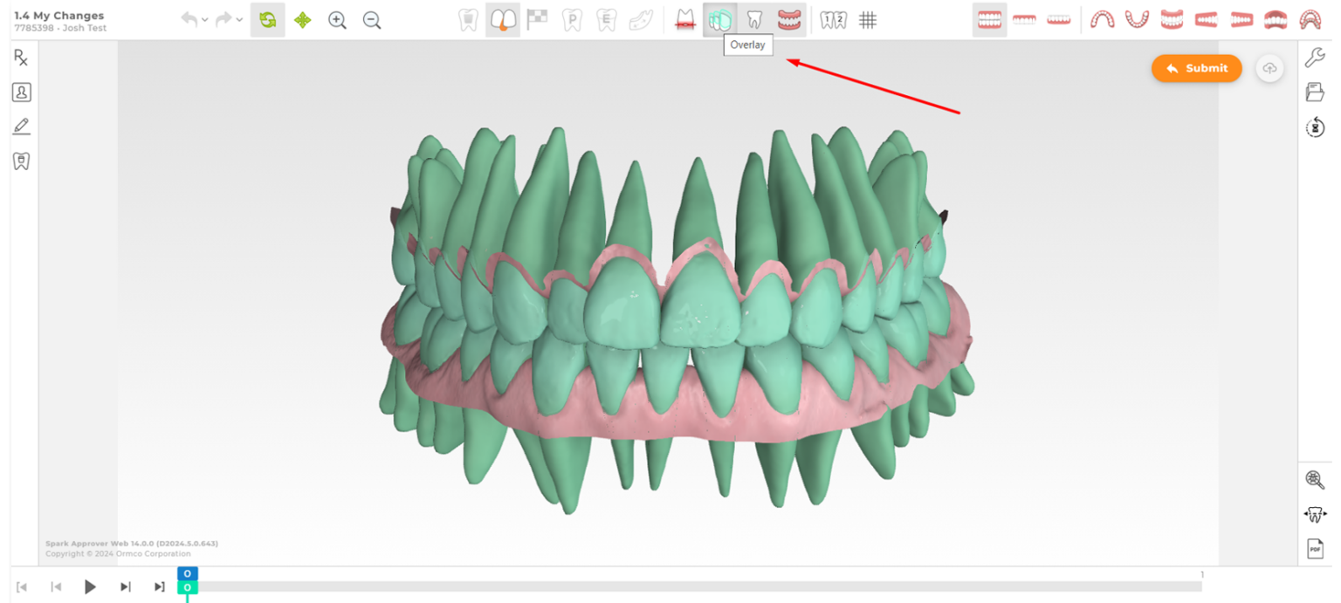The height and width of the screenshot is (603, 1341).
Task: Show lower arch only strip icon
Action: pyautogui.click(x=1058, y=19)
